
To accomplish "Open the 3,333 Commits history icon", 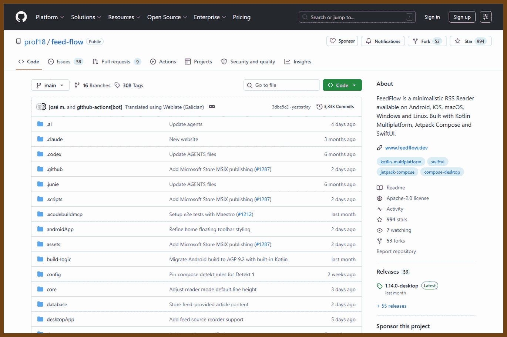I will click(319, 107).
